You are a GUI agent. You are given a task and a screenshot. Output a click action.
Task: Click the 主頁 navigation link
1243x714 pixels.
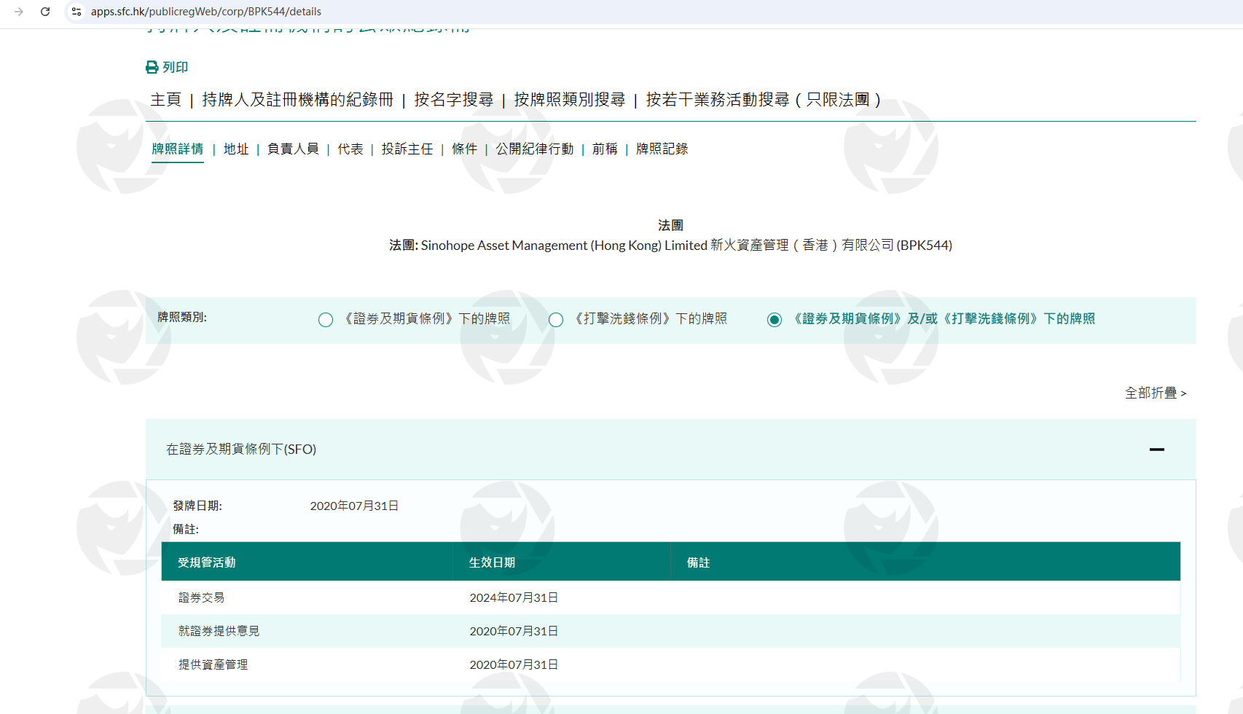click(x=165, y=100)
